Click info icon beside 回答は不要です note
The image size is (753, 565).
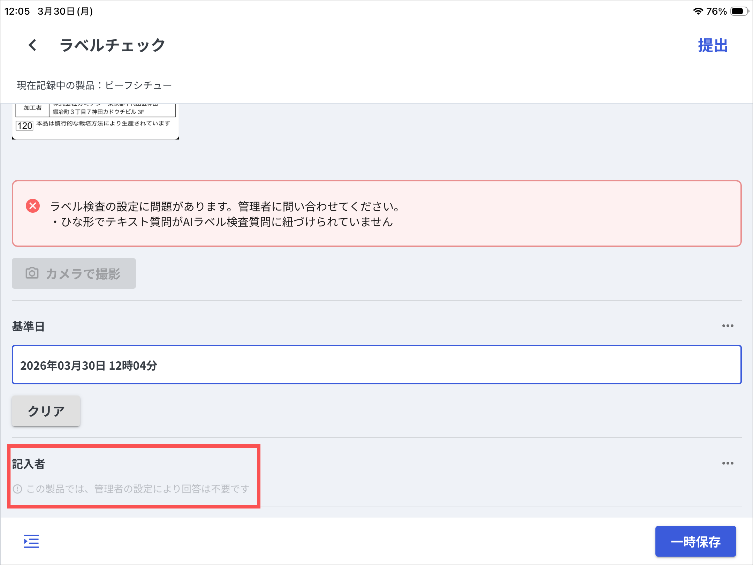[x=17, y=489]
